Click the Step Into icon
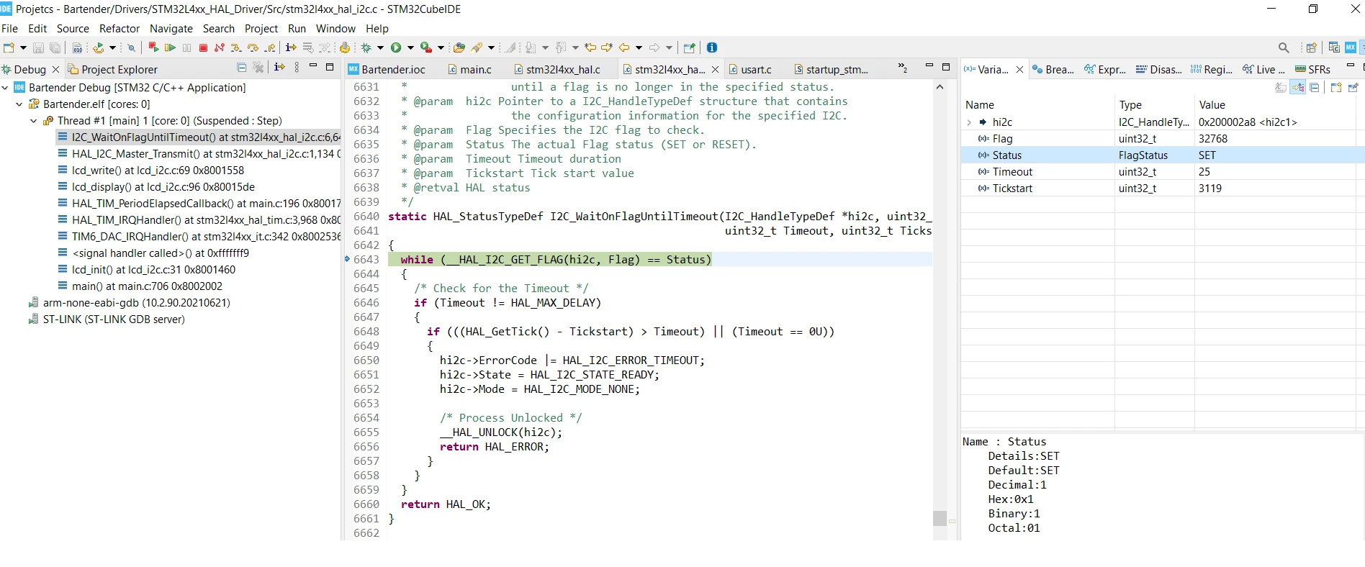1365x567 pixels. pyautogui.click(x=236, y=47)
